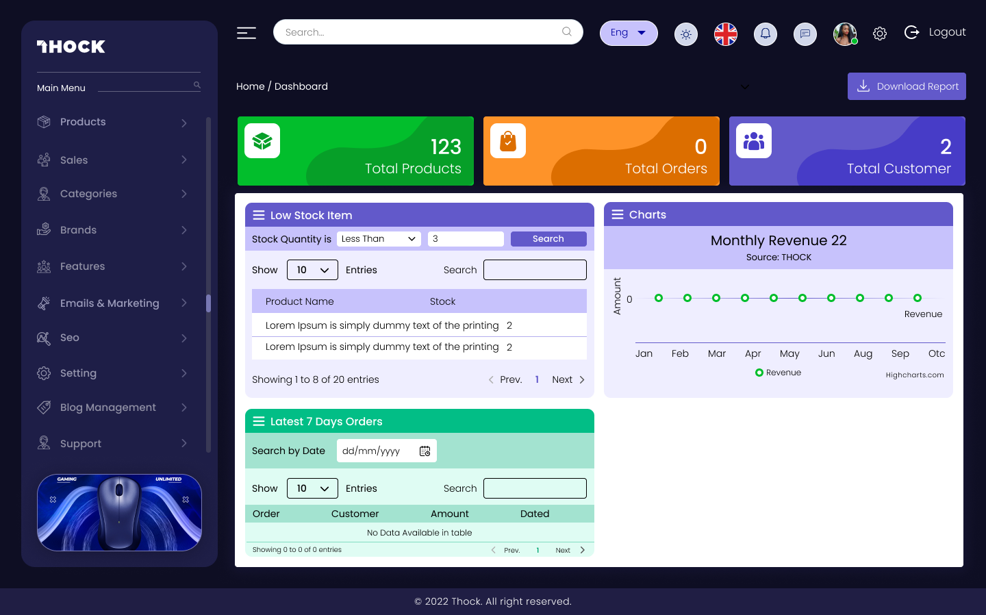Click the Search button for stock quantity
Screen dimensions: 986x615
(x=548, y=239)
